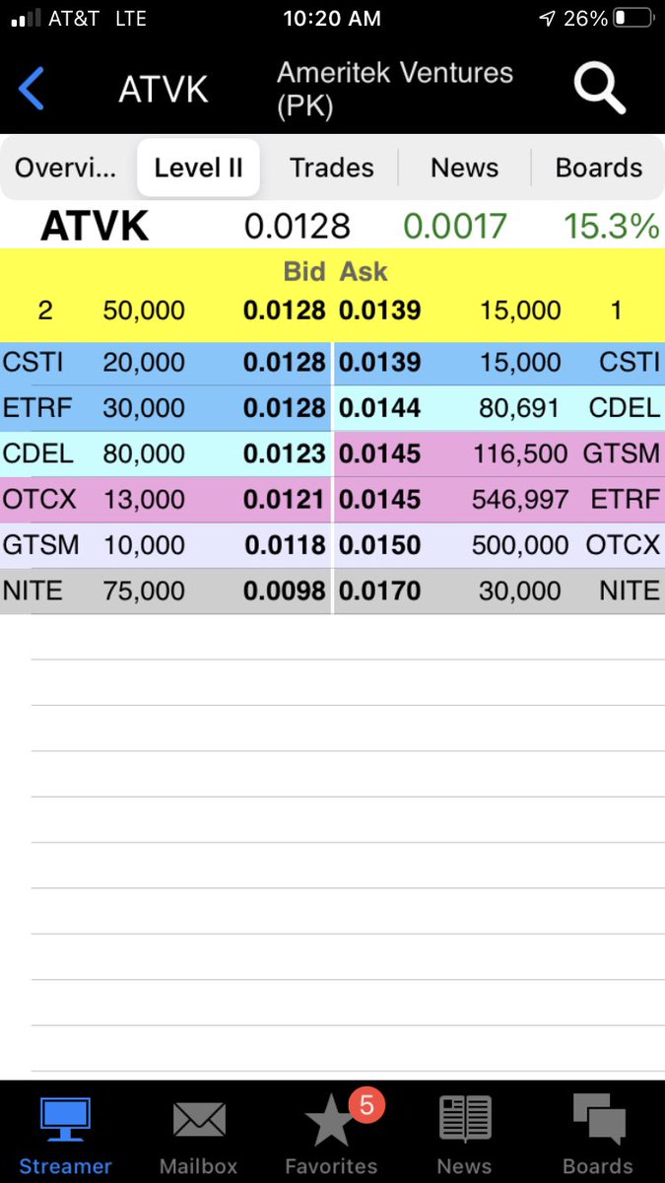Tap the cellular signal bars
665x1183 pixels.
24,19
